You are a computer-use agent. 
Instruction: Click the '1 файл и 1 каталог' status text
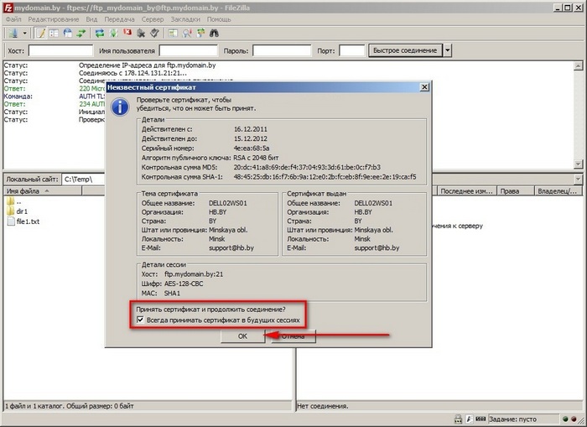(70, 406)
